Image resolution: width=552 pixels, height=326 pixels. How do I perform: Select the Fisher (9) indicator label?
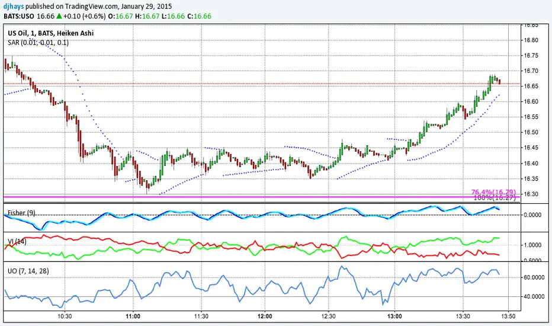coord(21,213)
